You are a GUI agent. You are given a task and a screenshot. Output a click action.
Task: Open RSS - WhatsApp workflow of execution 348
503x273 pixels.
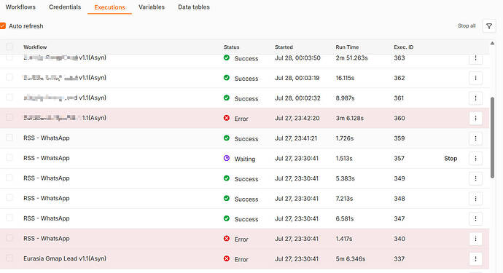[x=47, y=198]
